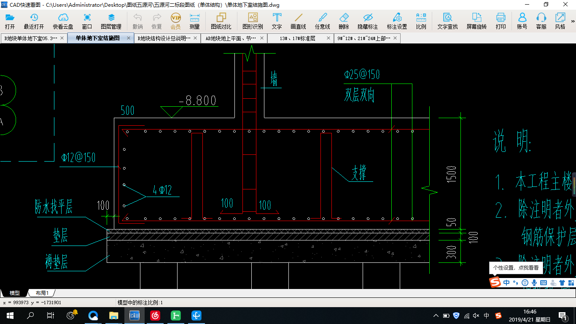Screen dimensions: 576x324
Task: Open the NetEase music taskbar icon
Action: point(155,315)
